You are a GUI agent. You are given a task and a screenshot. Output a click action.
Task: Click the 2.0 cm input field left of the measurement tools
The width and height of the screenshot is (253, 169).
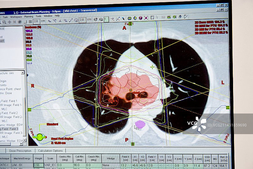[36, 21]
